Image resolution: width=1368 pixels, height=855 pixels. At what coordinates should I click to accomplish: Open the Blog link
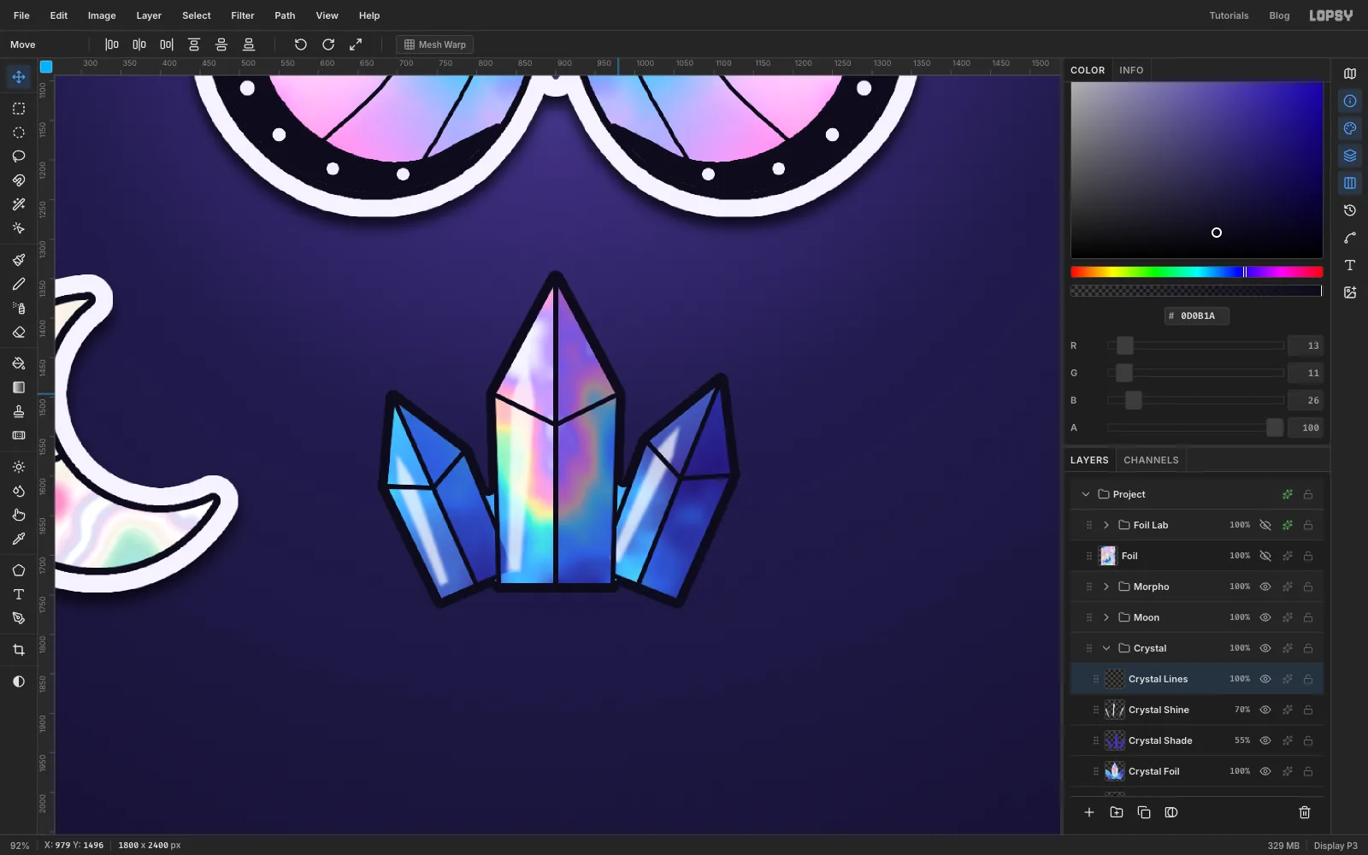(1279, 15)
